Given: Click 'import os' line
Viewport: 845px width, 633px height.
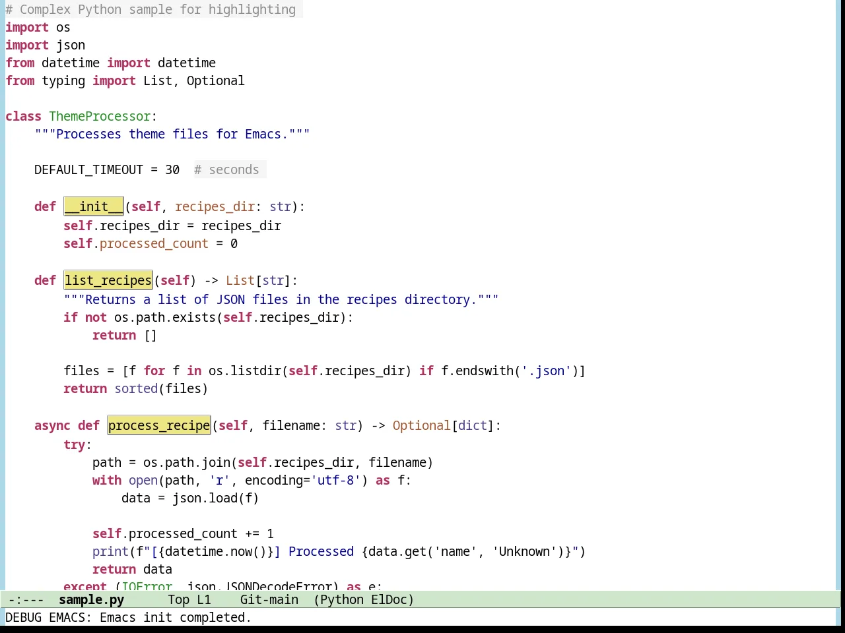Looking at the screenshot, I should [x=38, y=27].
